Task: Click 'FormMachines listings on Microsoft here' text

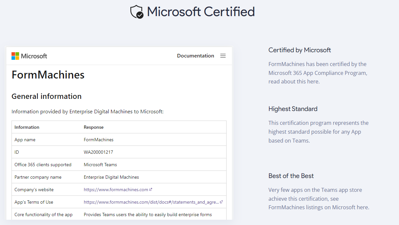Action: (x=319, y=207)
